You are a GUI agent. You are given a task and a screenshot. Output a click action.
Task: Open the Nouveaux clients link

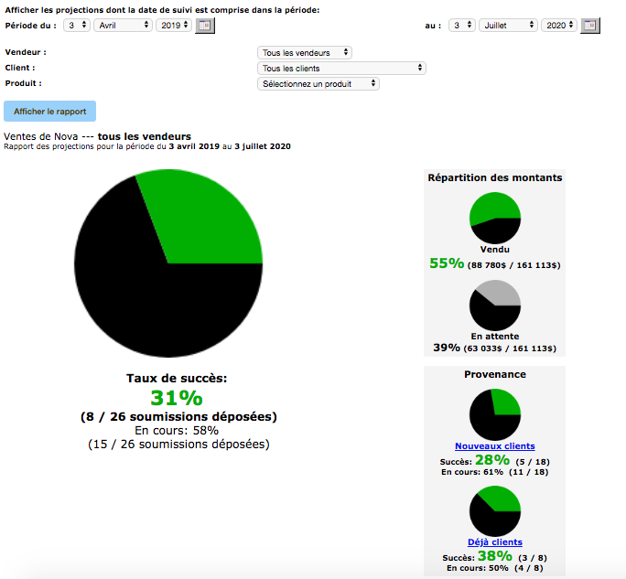pyautogui.click(x=494, y=446)
